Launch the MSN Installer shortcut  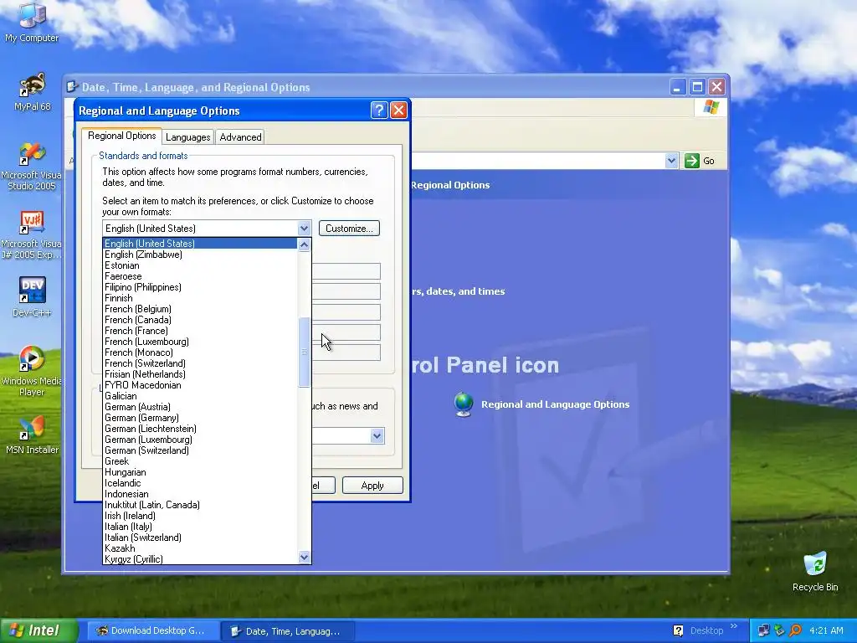tap(32, 435)
